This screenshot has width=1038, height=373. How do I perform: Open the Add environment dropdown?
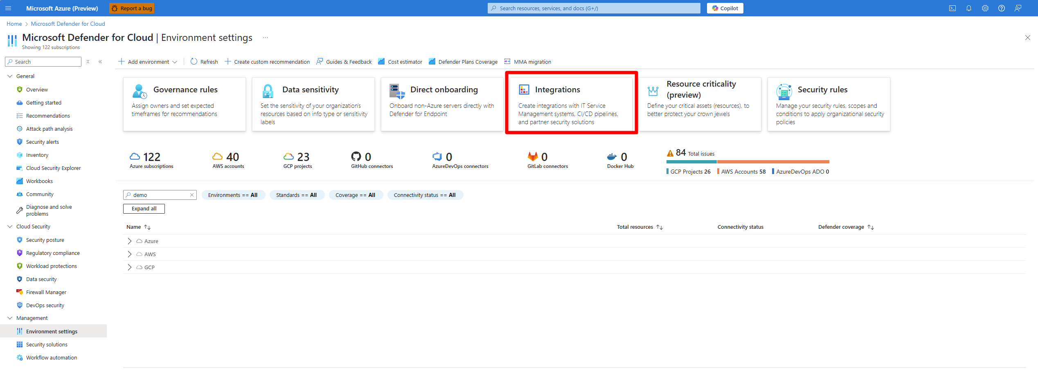coord(148,62)
